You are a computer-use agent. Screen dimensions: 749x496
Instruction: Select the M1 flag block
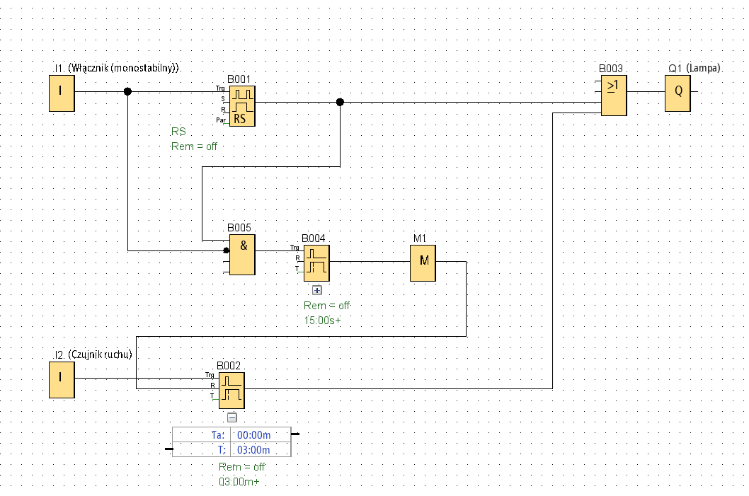tap(423, 263)
